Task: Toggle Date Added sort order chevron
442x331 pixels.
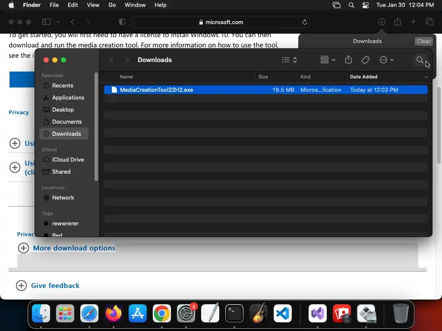Action: click(x=426, y=77)
